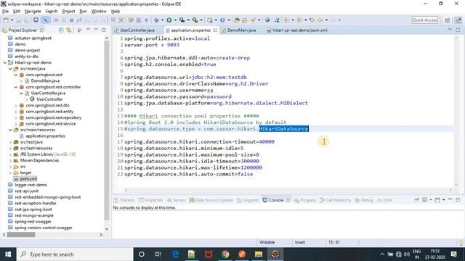Image resolution: width=465 pixels, height=261 pixels.
Task: Toggle Block Selection mode
Action: (x=139, y=20)
